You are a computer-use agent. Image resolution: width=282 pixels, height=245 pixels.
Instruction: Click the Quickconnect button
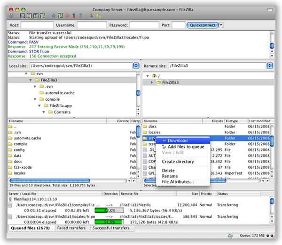(203, 25)
